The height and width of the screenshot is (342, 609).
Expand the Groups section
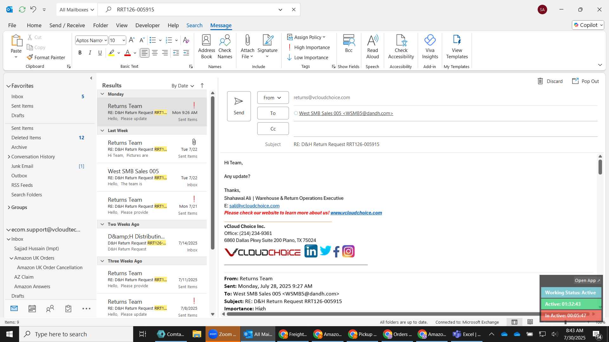[9, 207]
